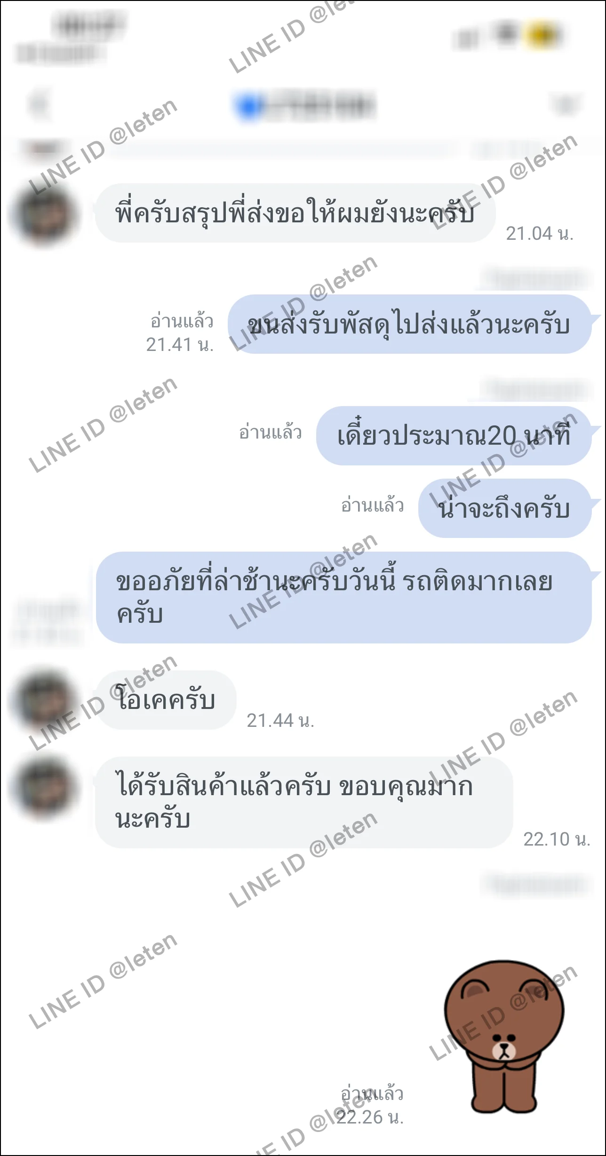The width and height of the screenshot is (606, 1156).
Task: Tap the อ่านแล้ว 21.41 น. read receipt
Action: [x=180, y=333]
